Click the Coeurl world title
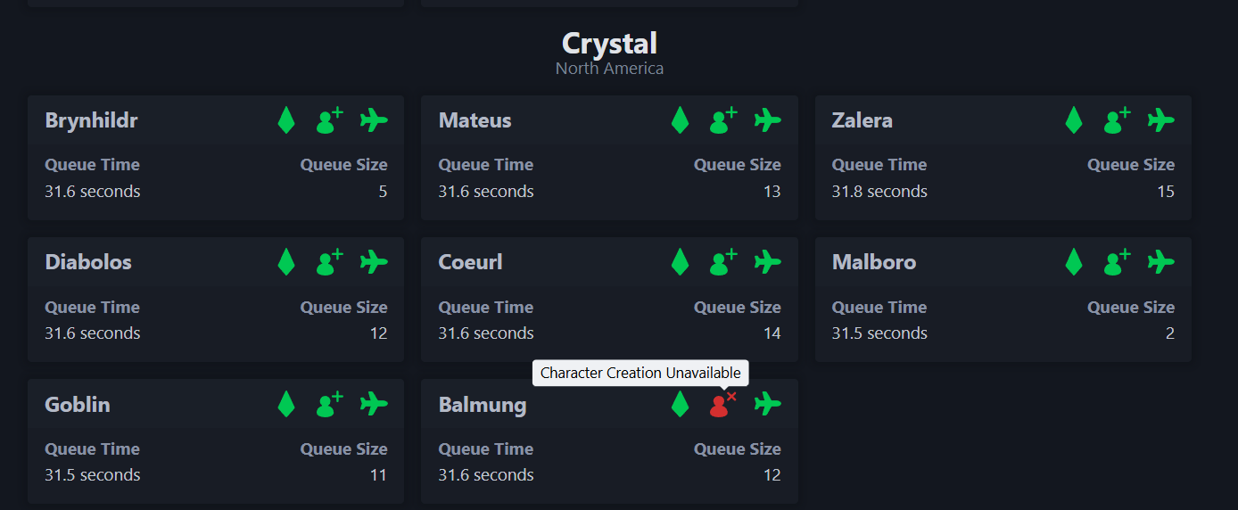Image resolution: width=1238 pixels, height=510 pixels. [x=471, y=262]
